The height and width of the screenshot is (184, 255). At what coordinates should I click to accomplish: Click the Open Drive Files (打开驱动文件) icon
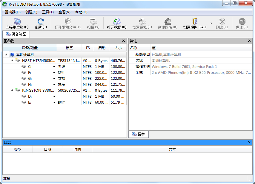[68, 21]
